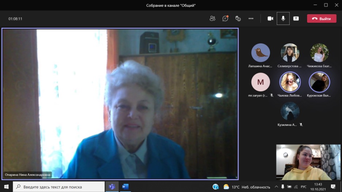The image size is (342, 192).
Task: Select Лапшина participant bird avatar
Action: click(261, 53)
